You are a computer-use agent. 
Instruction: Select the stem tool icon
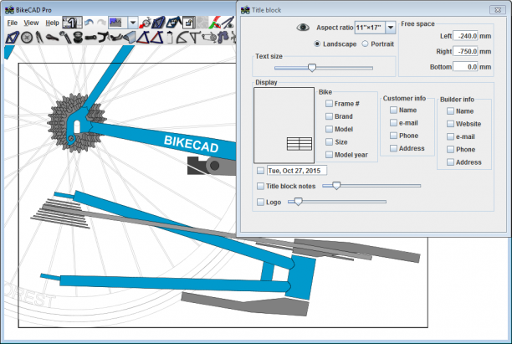(x=90, y=37)
